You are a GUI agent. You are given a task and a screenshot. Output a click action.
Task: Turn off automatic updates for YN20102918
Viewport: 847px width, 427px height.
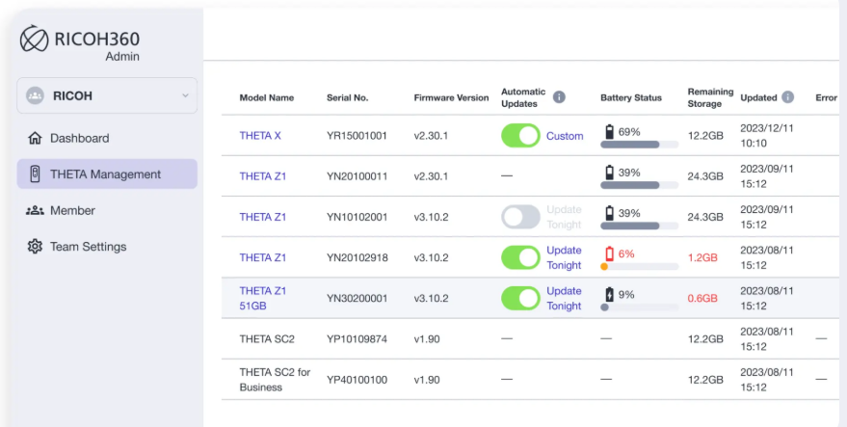coord(520,257)
